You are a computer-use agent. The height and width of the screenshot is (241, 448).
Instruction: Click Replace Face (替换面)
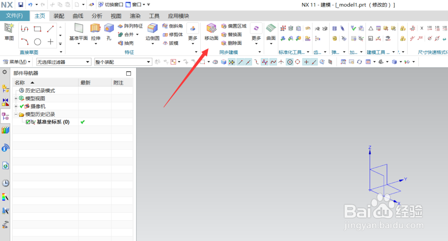(232, 34)
